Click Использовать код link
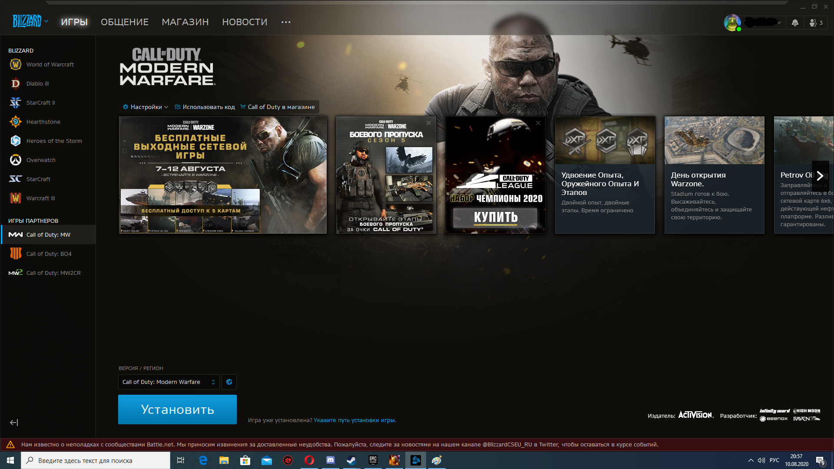This screenshot has height=469, width=834. click(x=205, y=107)
